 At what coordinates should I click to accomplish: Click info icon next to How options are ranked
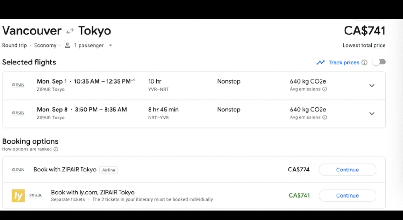click(56, 149)
